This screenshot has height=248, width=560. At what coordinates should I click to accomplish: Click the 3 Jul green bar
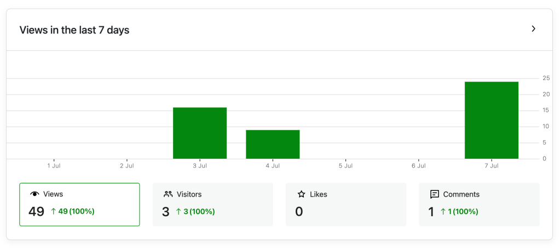pyautogui.click(x=200, y=133)
